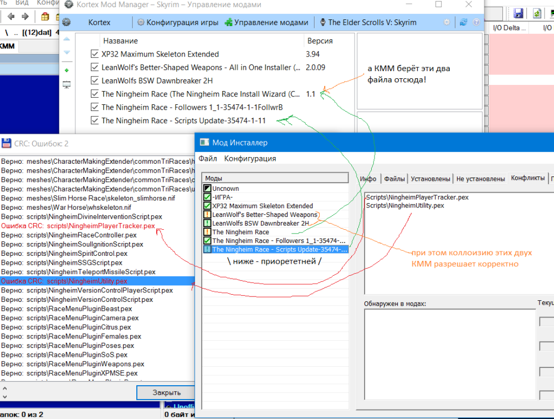554x419 pixels.
Task: Switch to the Не установлены tab
Action: pyautogui.click(x=480, y=179)
